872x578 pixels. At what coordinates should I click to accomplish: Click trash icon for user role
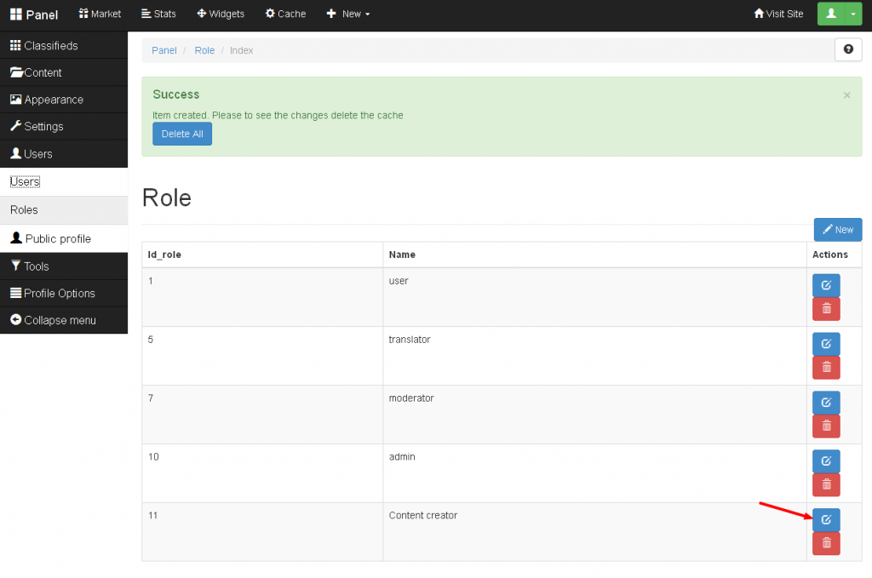(825, 309)
